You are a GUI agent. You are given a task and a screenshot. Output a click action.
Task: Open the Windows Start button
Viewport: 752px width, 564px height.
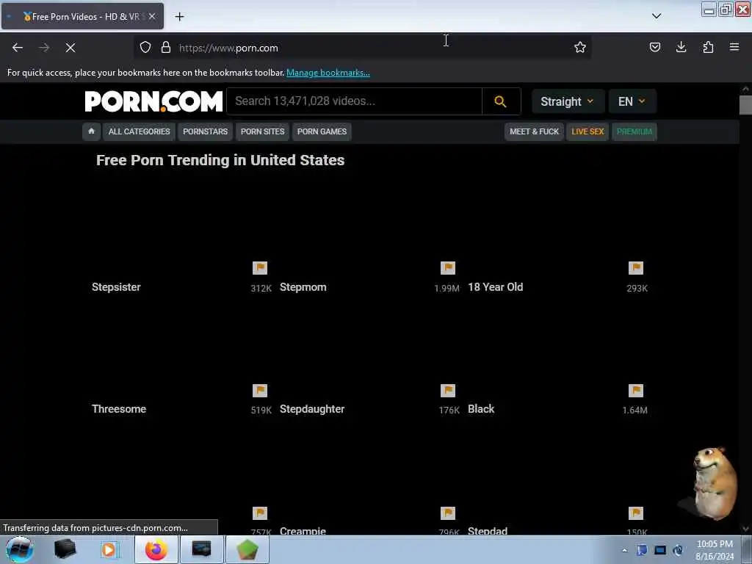click(19, 549)
